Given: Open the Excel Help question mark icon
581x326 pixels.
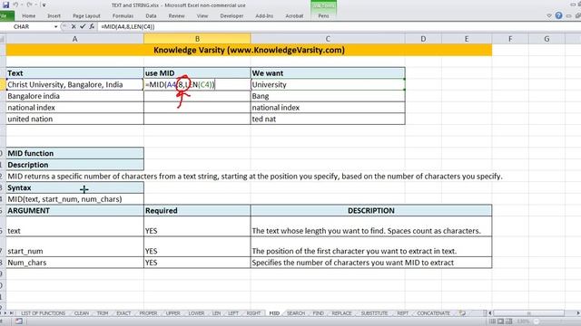Looking at the screenshot, I should (x=558, y=15).
